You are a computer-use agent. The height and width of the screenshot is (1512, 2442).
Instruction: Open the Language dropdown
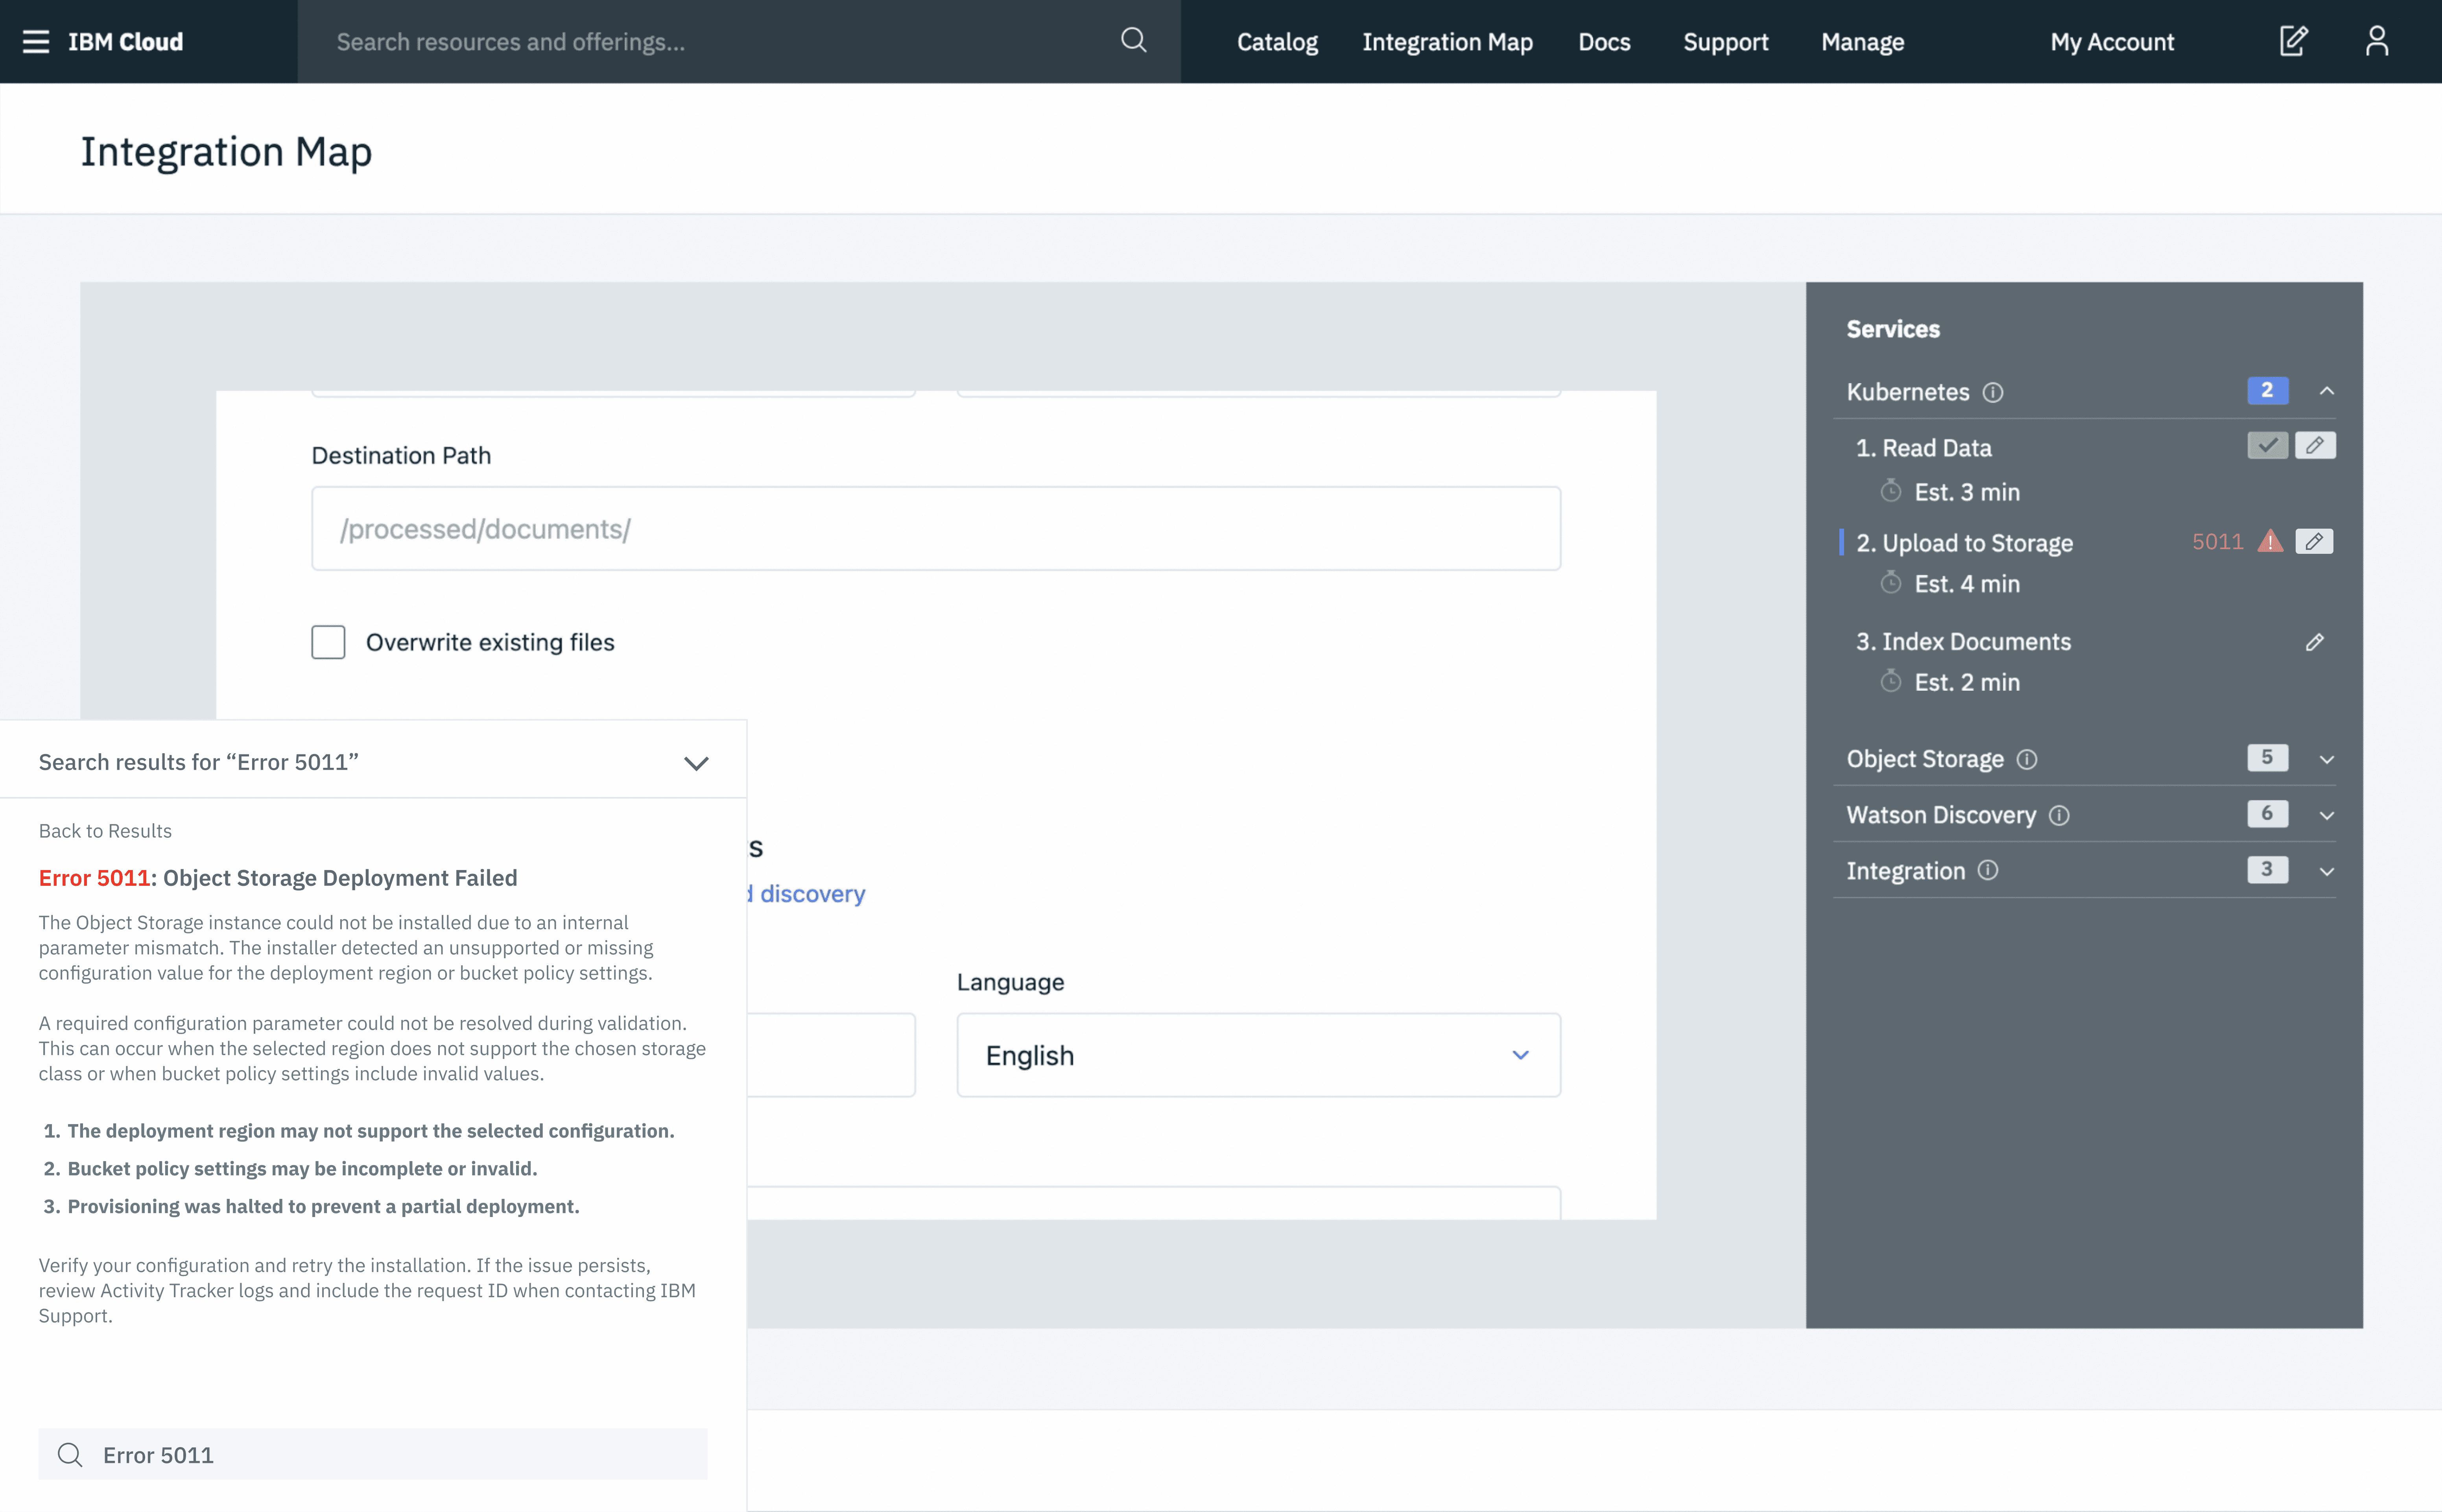click(x=1258, y=1055)
